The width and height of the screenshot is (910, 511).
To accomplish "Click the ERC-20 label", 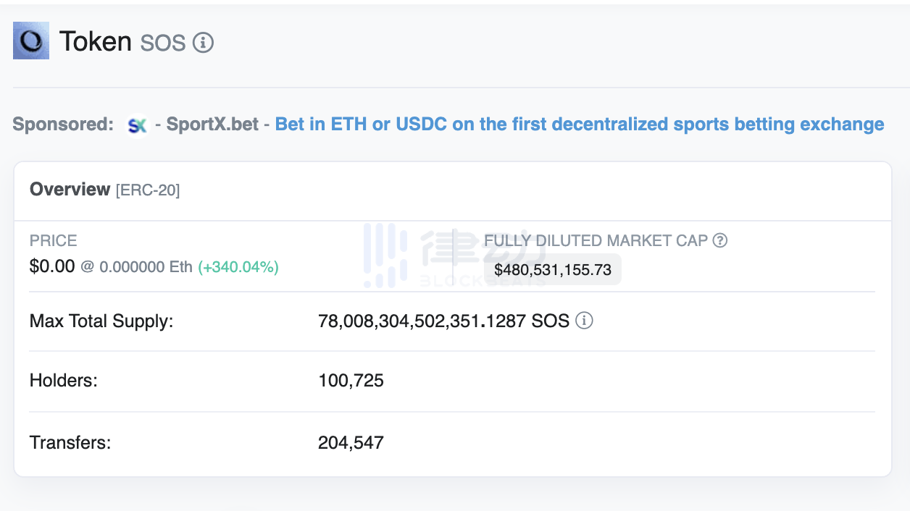I will [148, 190].
